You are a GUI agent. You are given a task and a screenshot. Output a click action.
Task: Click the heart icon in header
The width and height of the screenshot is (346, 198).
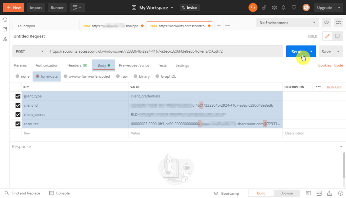point(294,7)
